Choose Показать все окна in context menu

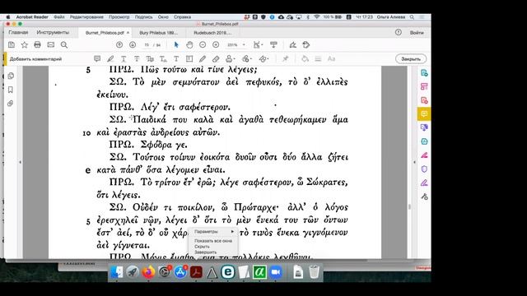[x=213, y=241]
